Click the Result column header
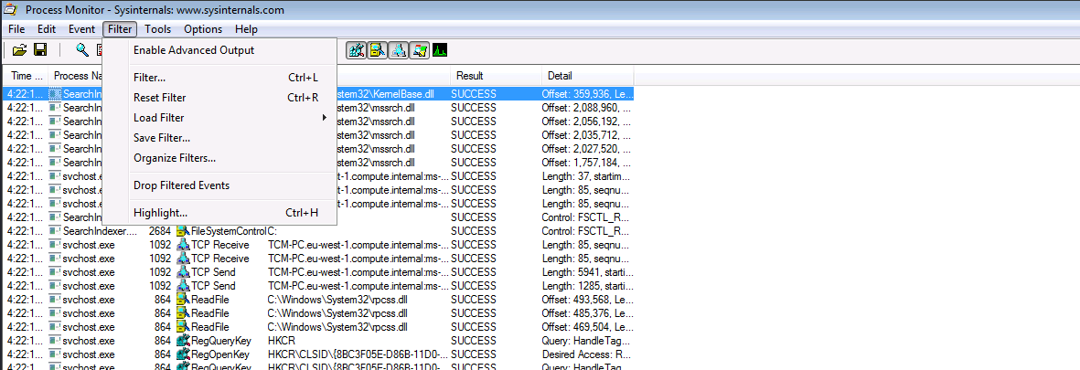This screenshot has height=370, width=1080. click(x=470, y=76)
